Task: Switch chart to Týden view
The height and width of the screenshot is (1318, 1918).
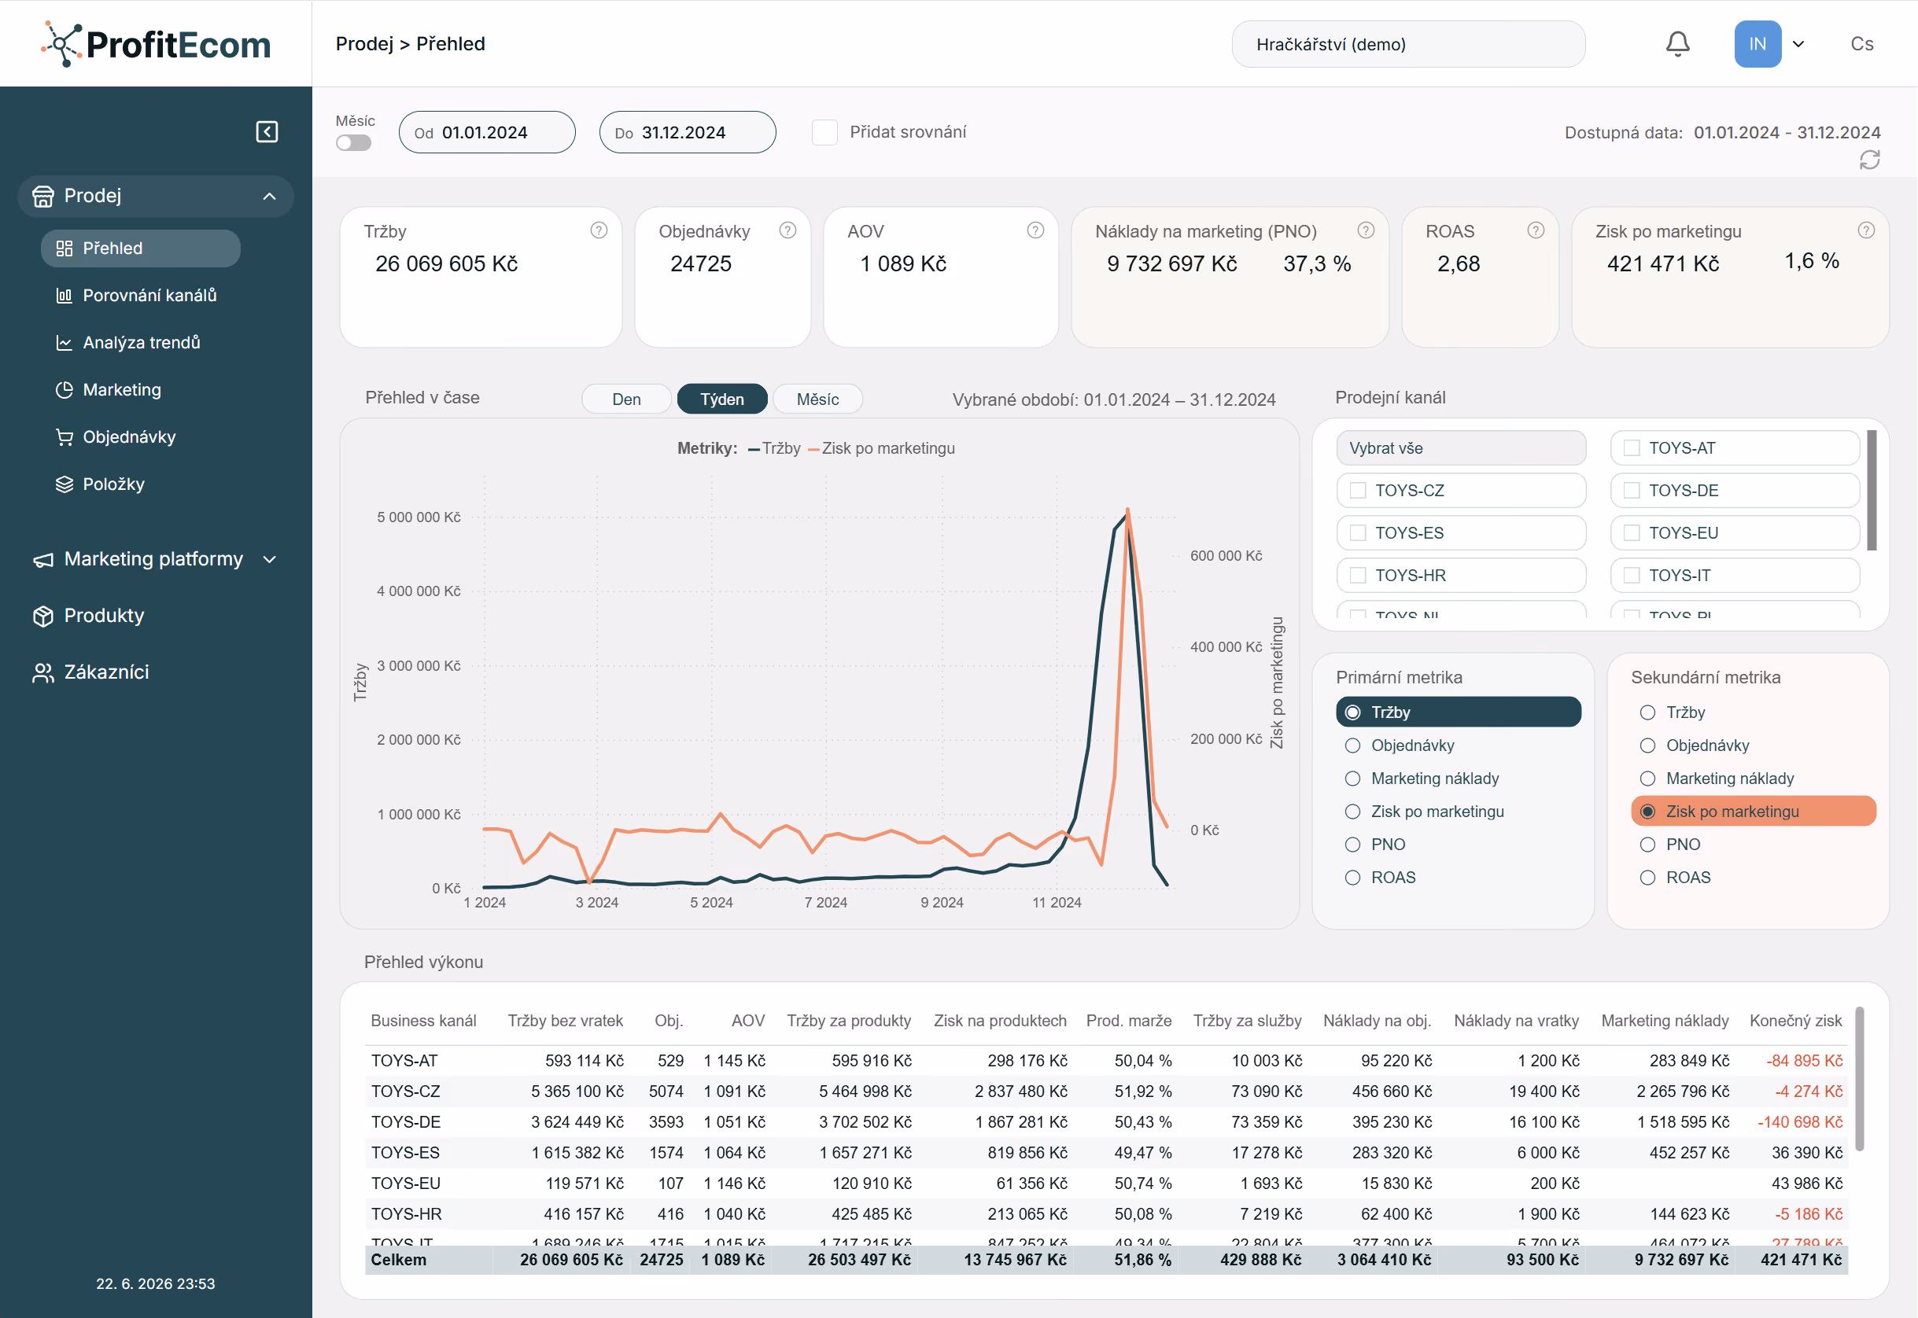Action: tap(722, 399)
